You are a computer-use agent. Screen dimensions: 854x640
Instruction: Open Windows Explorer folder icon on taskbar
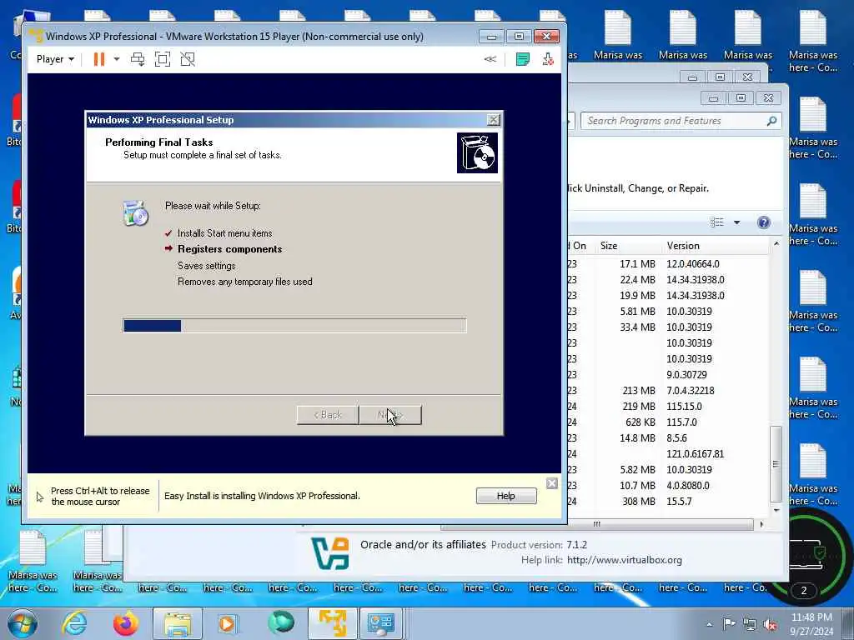(178, 623)
